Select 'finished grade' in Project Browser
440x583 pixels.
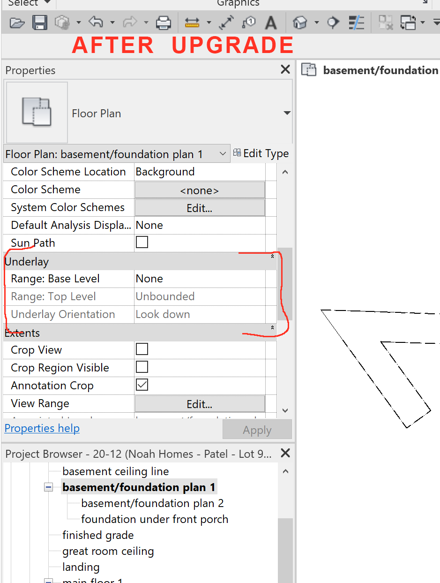tap(98, 535)
